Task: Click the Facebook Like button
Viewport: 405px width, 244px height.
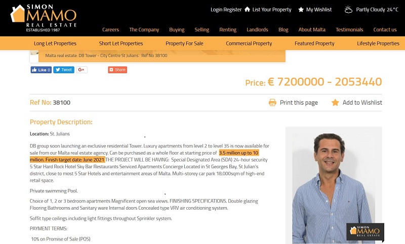Action: click(x=41, y=70)
